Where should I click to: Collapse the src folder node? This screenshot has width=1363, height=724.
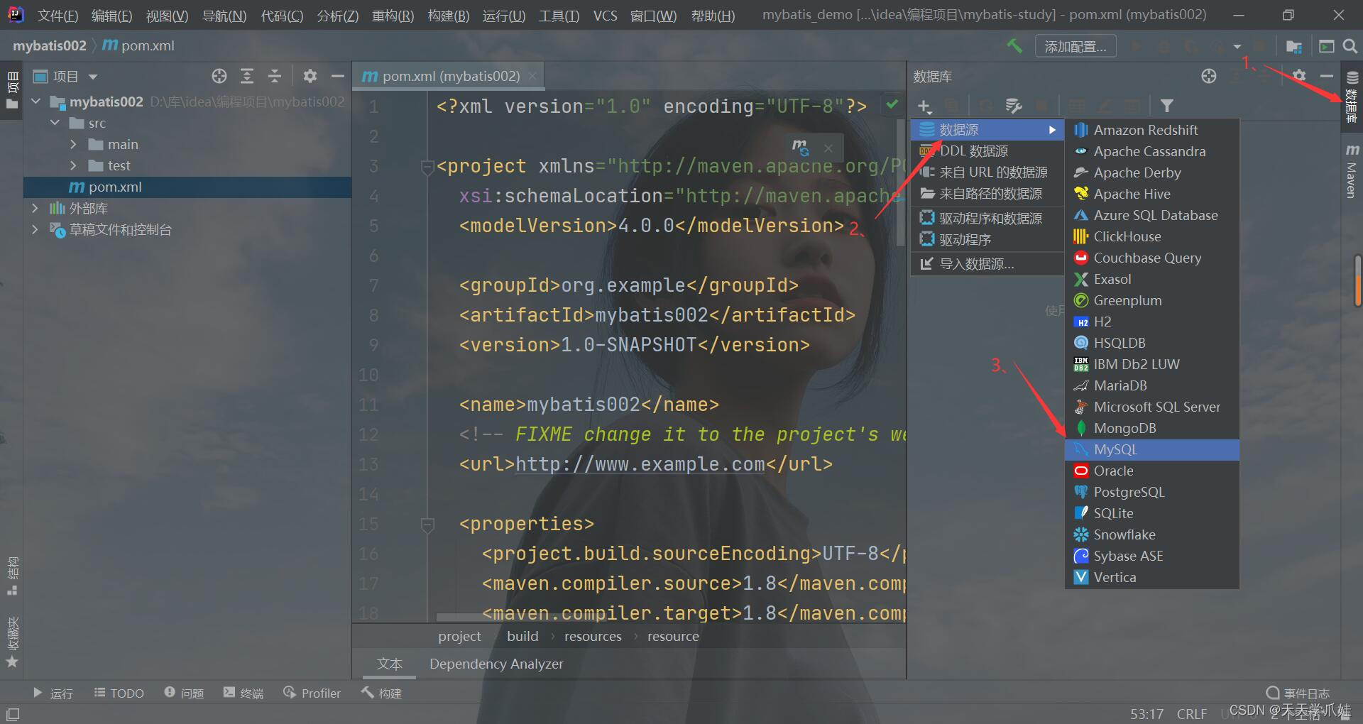[x=55, y=123]
